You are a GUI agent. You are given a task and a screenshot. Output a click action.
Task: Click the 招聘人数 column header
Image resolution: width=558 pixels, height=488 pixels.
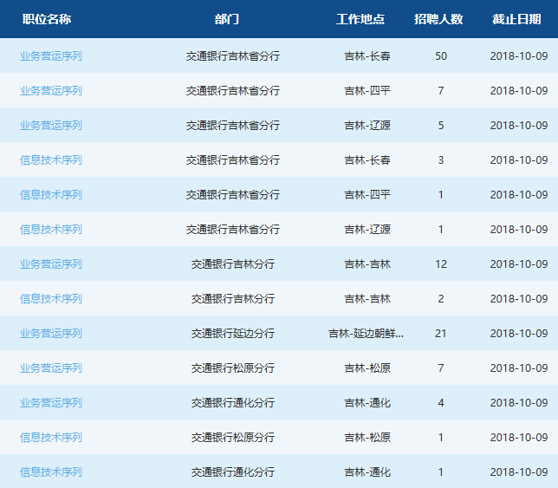point(438,19)
